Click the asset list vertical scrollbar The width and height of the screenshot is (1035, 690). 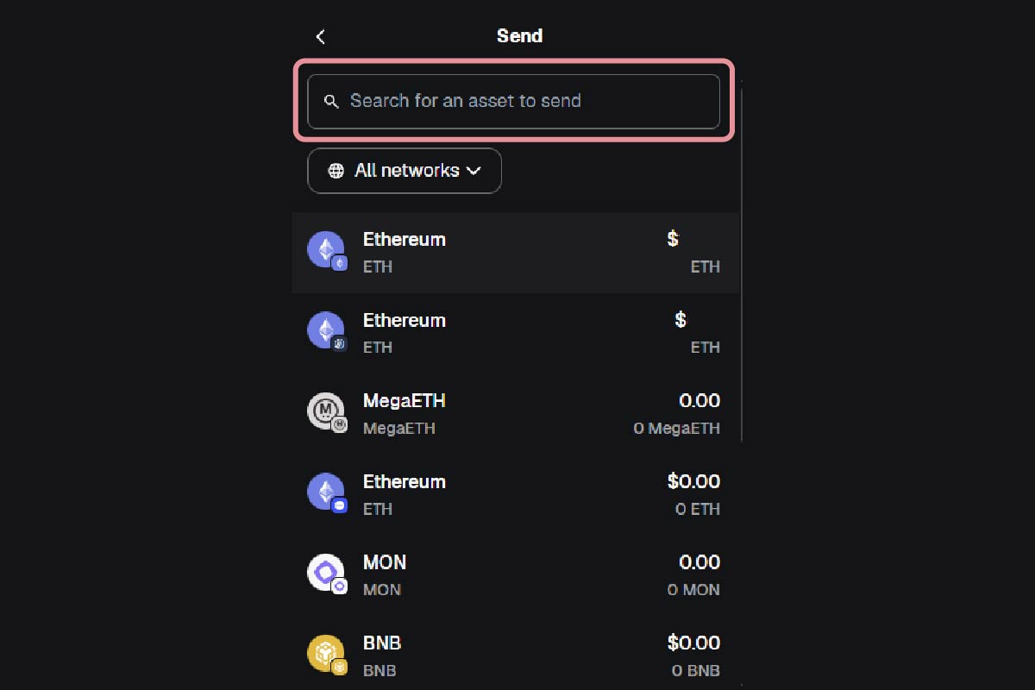click(742, 259)
